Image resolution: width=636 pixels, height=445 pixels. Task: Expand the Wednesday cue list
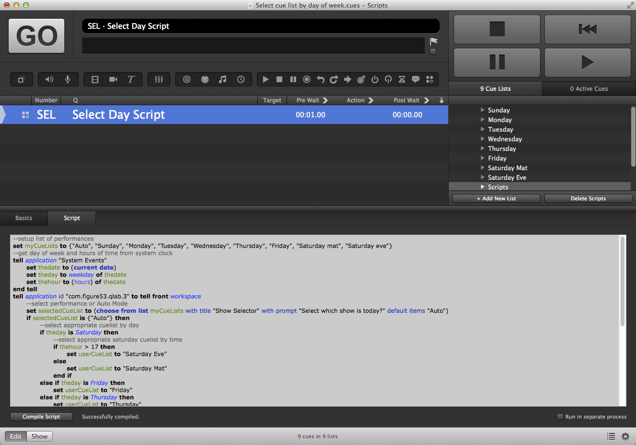click(482, 139)
